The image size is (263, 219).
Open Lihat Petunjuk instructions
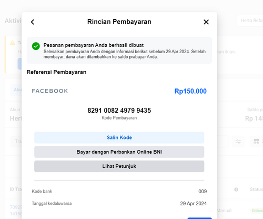click(119, 166)
